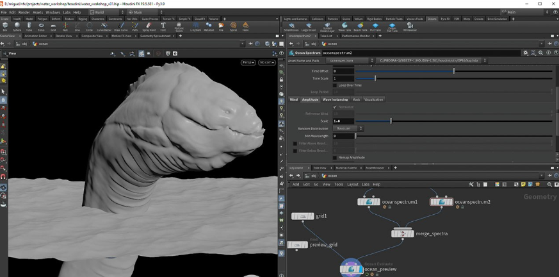
Task: Select the oceanspectrum1 node
Action: pyautogui.click(x=369, y=202)
